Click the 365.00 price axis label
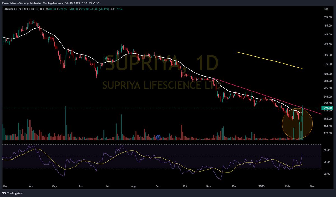This screenshot has height=197, width=336. click(x=327, y=55)
